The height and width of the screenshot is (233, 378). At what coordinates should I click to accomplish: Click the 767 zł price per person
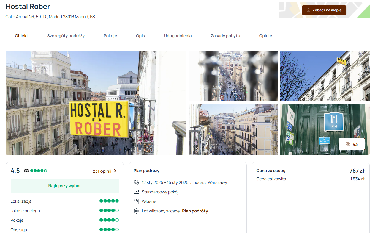(x=357, y=171)
